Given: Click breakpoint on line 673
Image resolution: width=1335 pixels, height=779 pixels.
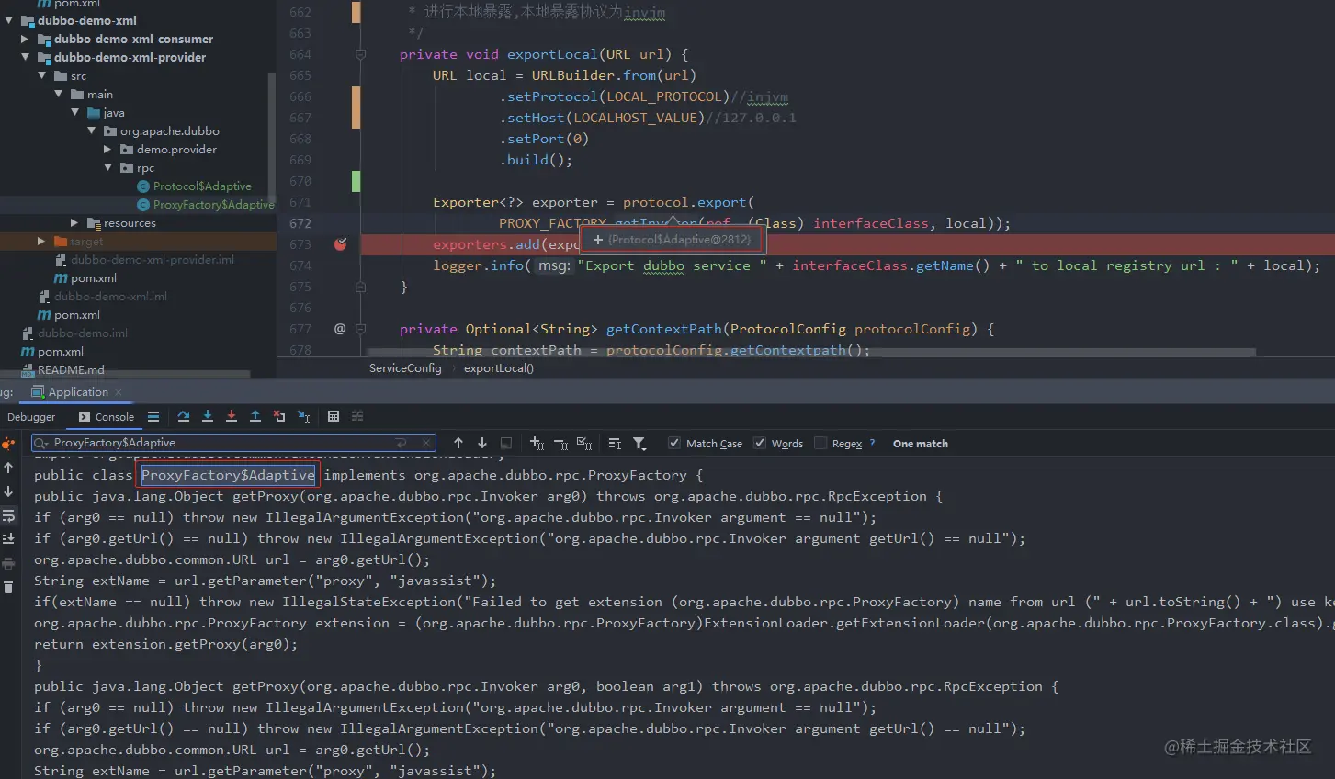Looking at the screenshot, I should 340,244.
